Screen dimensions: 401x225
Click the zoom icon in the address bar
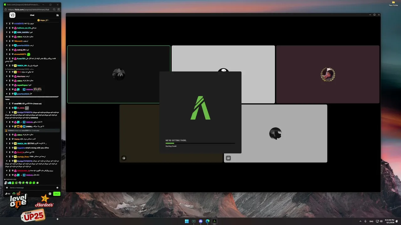pos(54,10)
